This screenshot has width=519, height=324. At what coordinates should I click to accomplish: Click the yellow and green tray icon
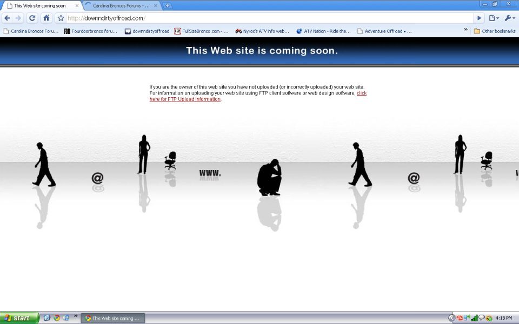[489, 319]
